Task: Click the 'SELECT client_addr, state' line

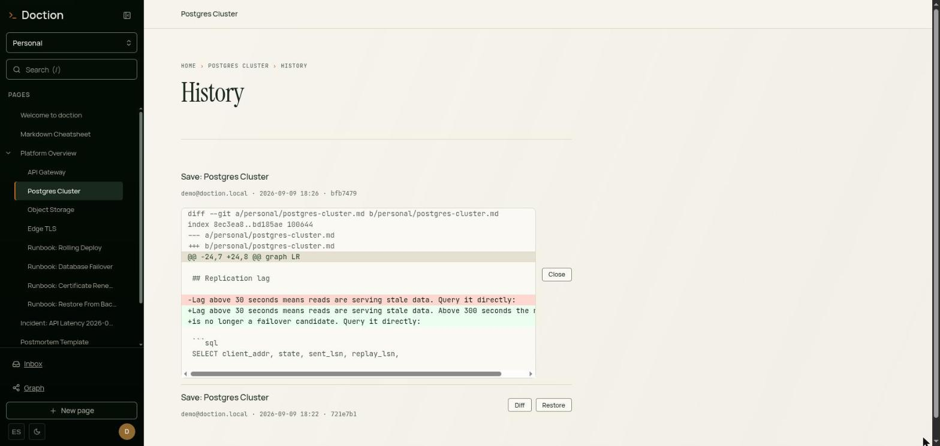Action: (358, 354)
